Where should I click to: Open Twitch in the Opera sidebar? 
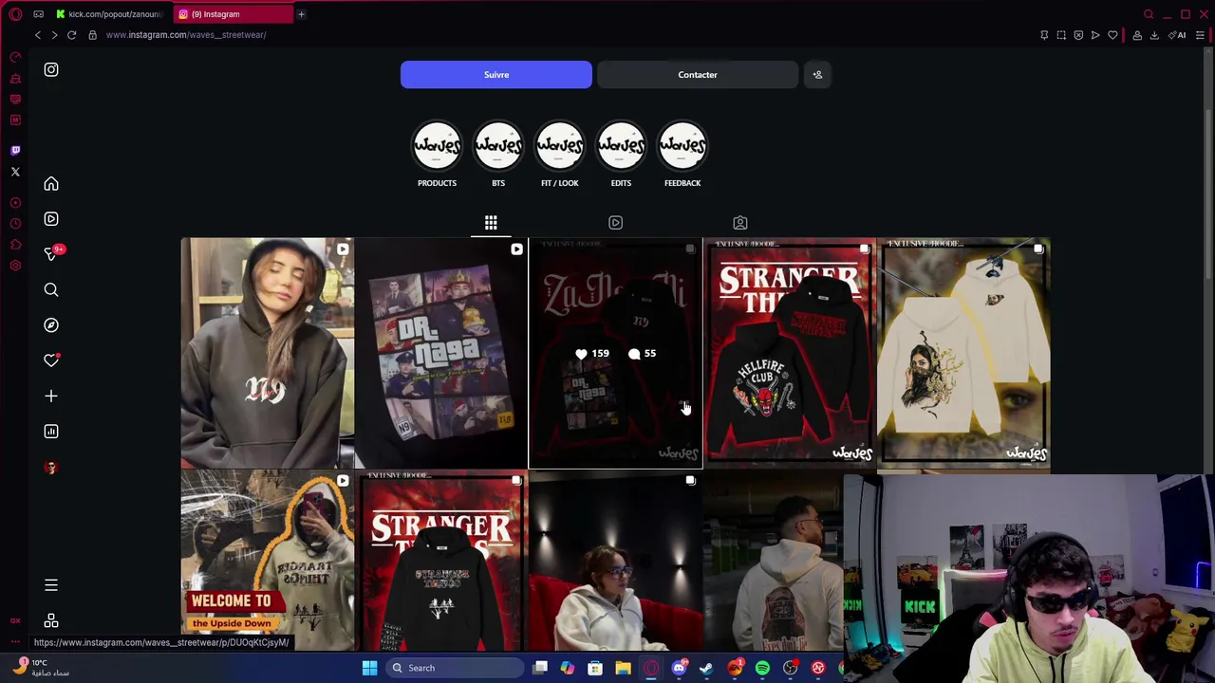click(15, 150)
